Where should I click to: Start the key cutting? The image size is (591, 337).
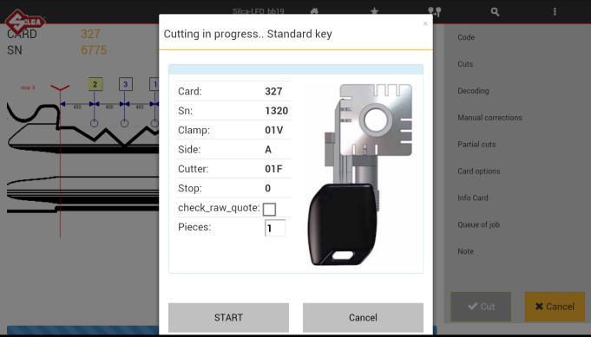228,317
